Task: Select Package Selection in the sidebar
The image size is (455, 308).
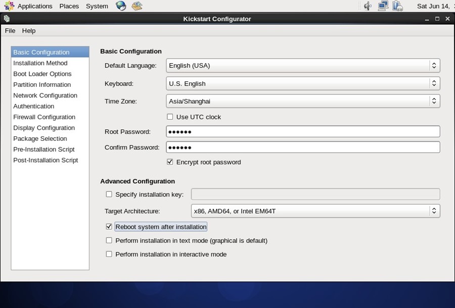Action: [39, 138]
